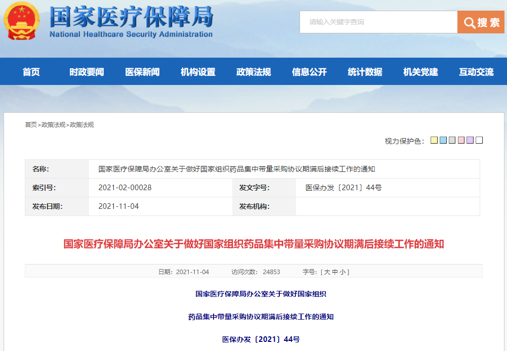Viewport: 507px width, 351px height.
Task: Click the last 政策法规 breadcrumb link
Action: point(82,125)
